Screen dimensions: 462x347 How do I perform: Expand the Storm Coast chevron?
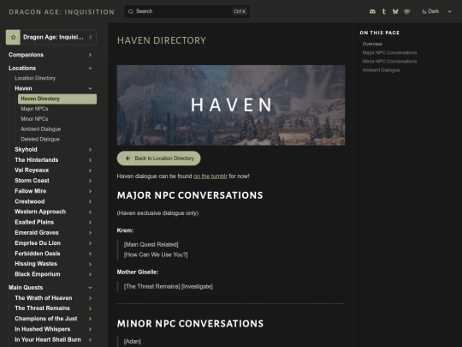click(90, 181)
